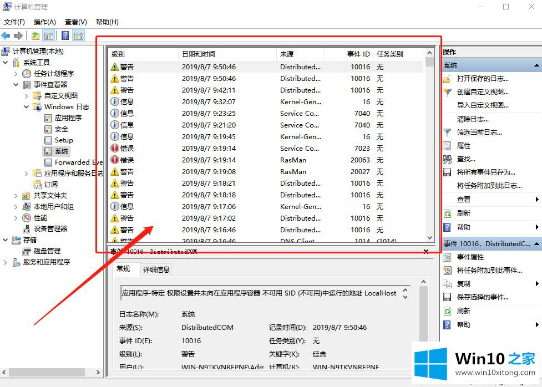Collapse the 系统 actions section header
Screen dimensions: 542x387
pos(536,65)
